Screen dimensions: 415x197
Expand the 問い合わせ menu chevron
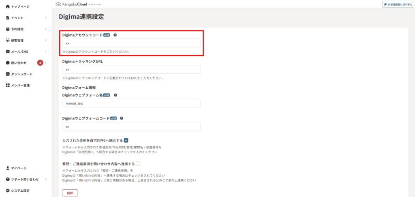pos(46,63)
